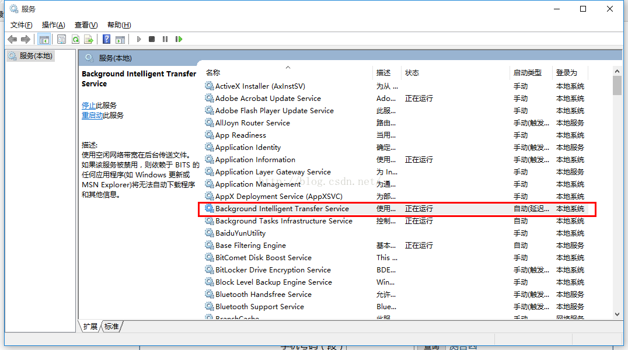Open the 文件(F) menu
This screenshot has width=628, height=350.
point(21,25)
